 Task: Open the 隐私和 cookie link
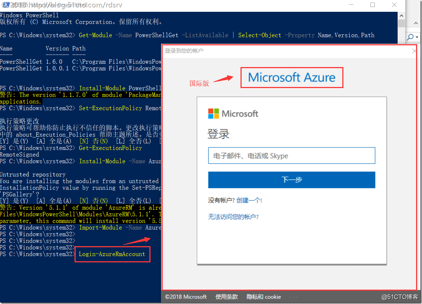click(x=264, y=297)
